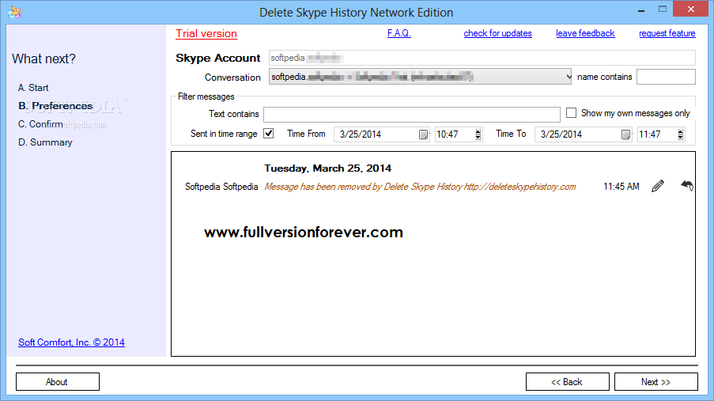Close the Delete Skype History window
714x401 pixels.
[691, 9]
